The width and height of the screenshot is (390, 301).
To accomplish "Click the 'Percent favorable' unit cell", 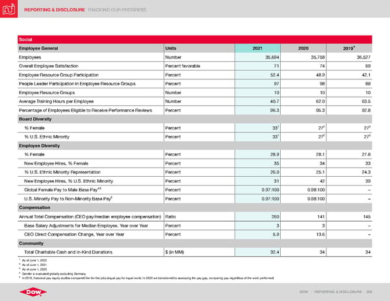I will click(183, 66).
